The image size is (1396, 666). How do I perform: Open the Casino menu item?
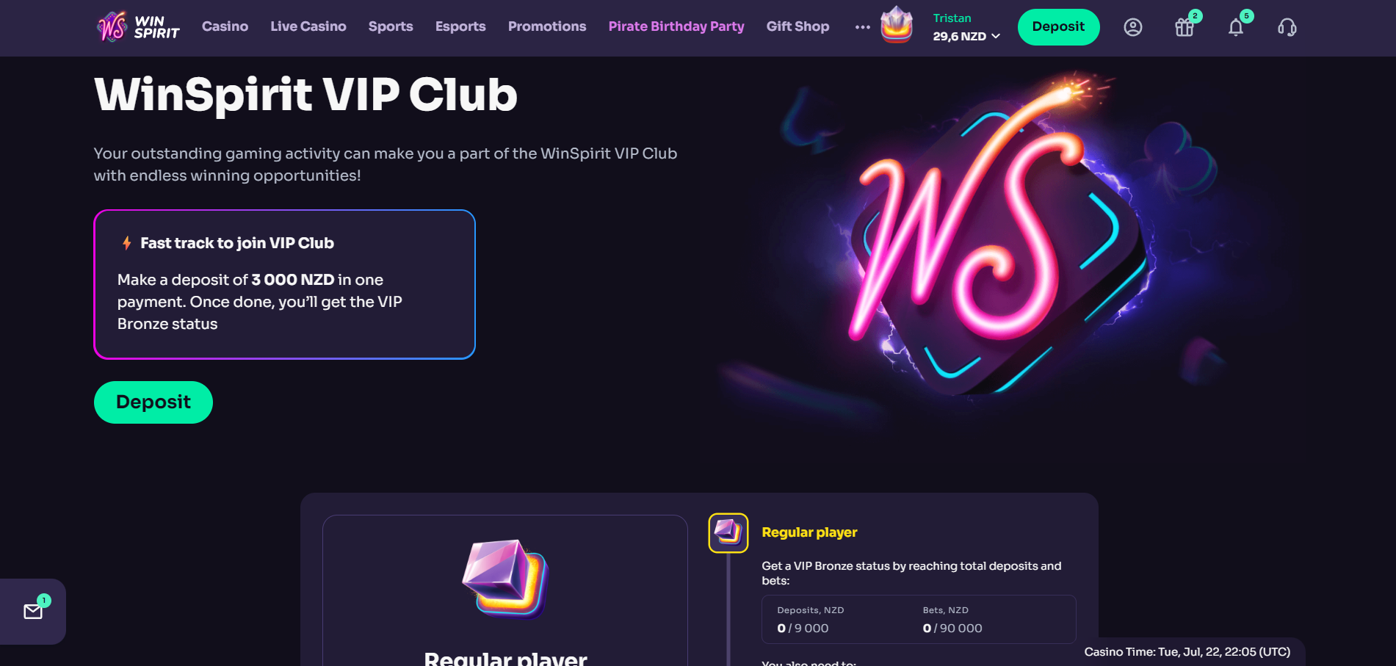coord(225,26)
